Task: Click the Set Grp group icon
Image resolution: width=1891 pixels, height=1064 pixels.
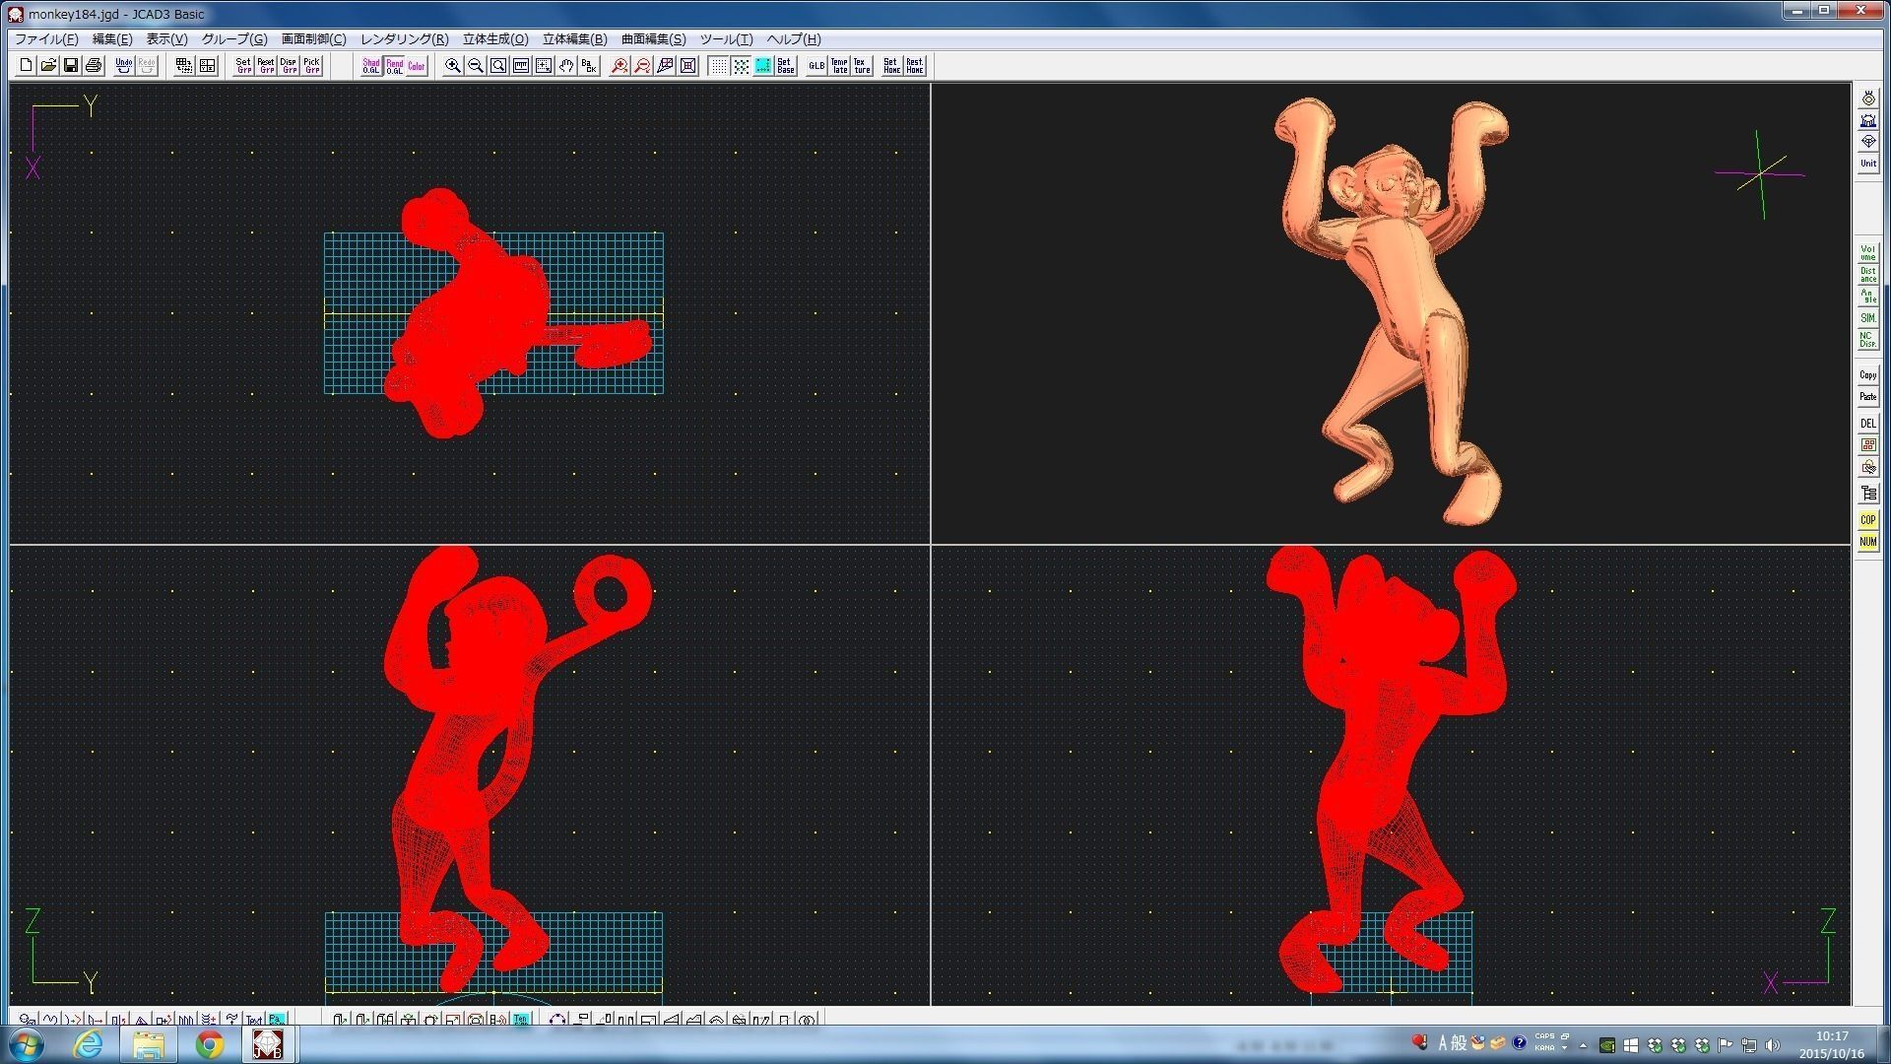Action: point(243,66)
